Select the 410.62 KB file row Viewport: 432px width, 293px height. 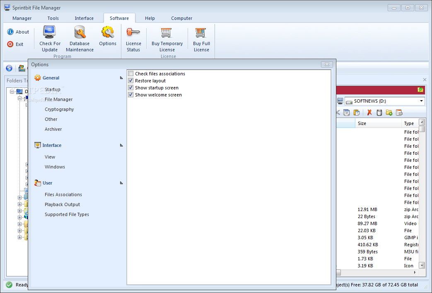point(377,245)
